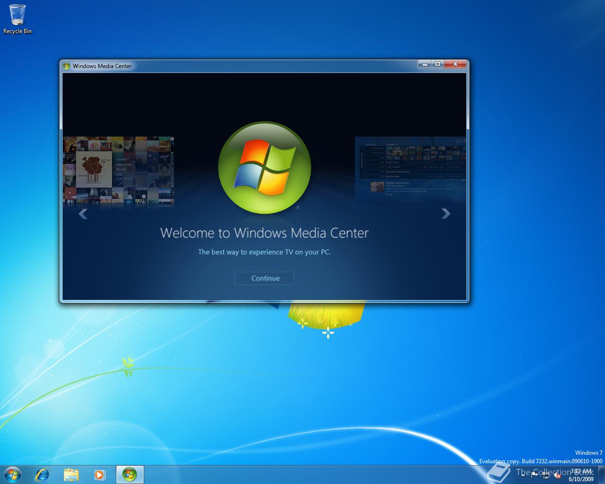Open the Windows Start menu orb
This screenshot has width=605, height=484.
pyautogui.click(x=13, y=474)
